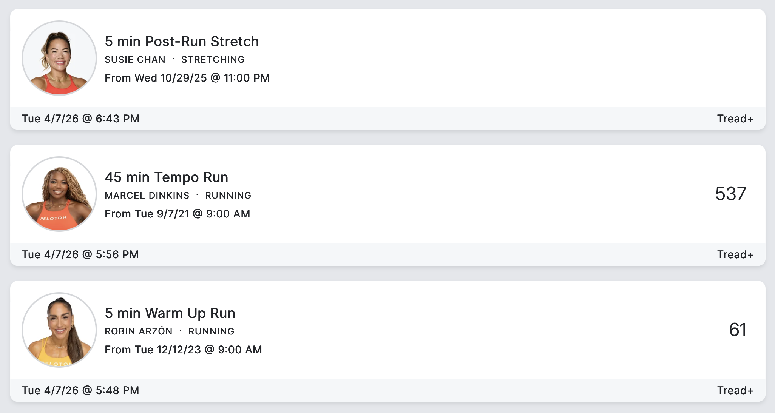Click the MARCEL DINKINS instructor name
The height and width of the screenshot is (413, 775).
click(147, 196)
